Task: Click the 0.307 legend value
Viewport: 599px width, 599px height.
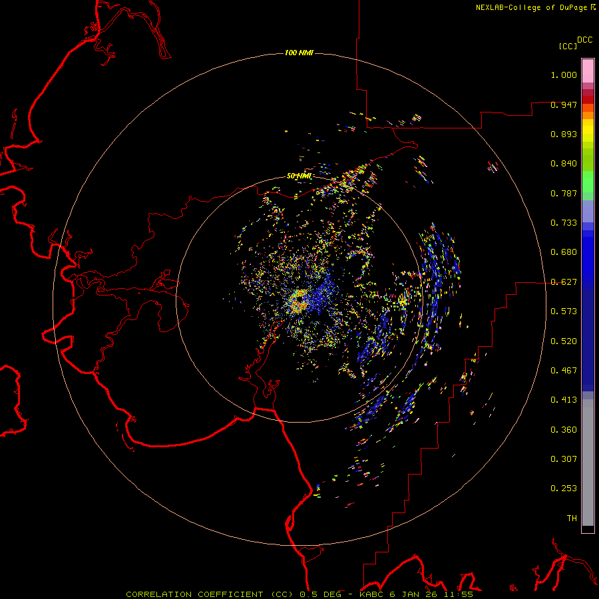Action: [x=564, y=459]
